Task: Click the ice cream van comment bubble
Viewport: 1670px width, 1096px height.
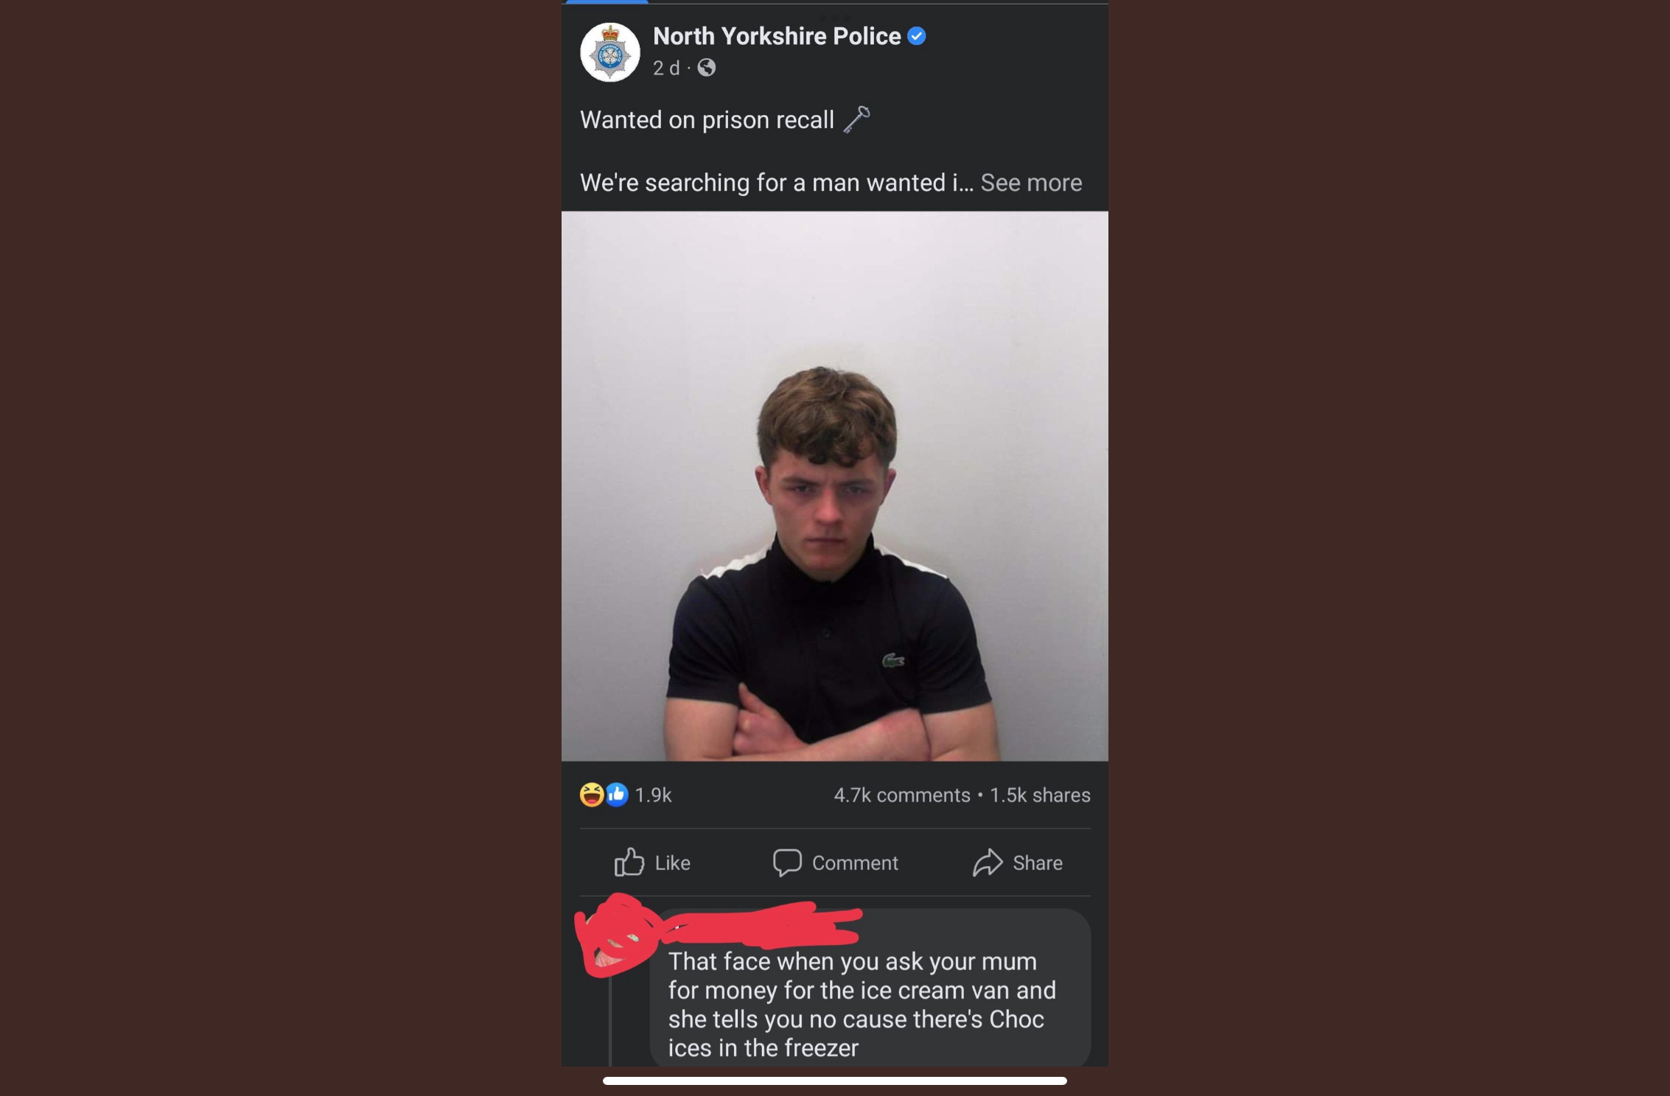Action: pyautogui.click(x=862, y=1004)
